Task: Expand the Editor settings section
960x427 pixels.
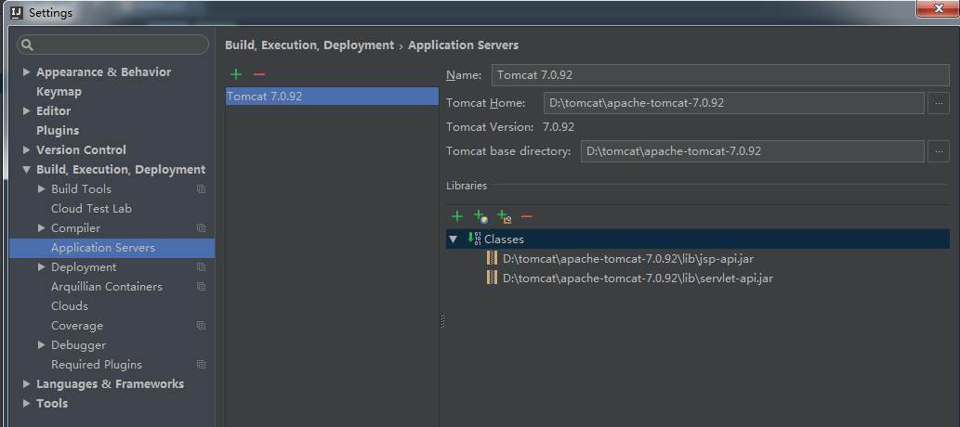Action: pyautogui.click(x=26, y=110)
